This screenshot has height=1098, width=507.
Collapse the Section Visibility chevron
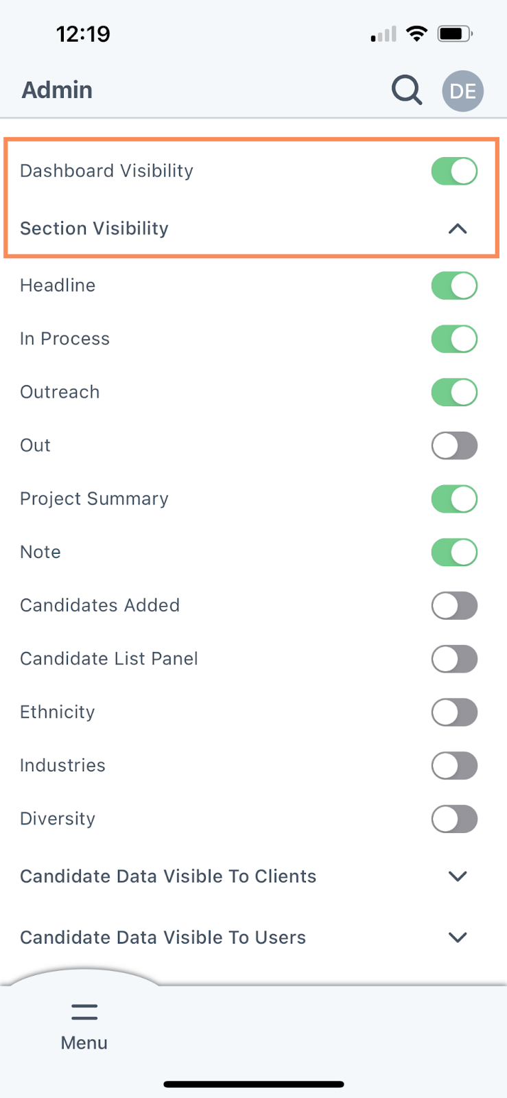[458, 229]
